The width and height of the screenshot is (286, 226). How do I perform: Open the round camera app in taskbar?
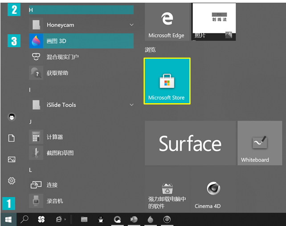167,219
